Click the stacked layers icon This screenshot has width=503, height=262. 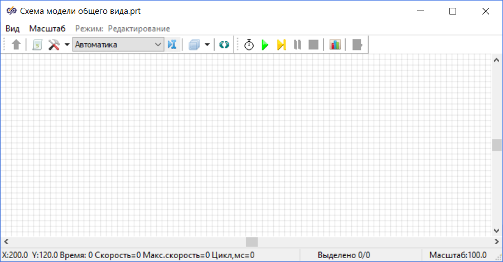pyautogui.click(x=194, y=45)
